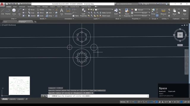Expand the Block panel
The height and width of the screenshot is (106, 190).
pyautogui.click(x=118, y=19)
